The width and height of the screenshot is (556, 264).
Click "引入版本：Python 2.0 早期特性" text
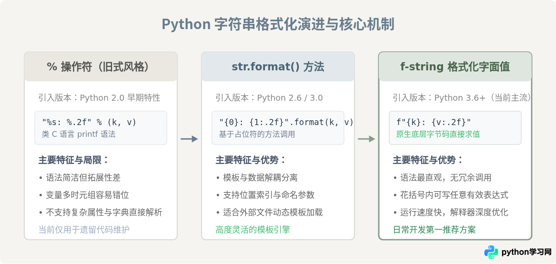[99, 98]
